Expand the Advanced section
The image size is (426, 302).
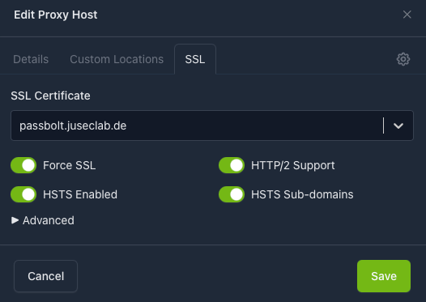pyautogui.click(x=43, y=220)
